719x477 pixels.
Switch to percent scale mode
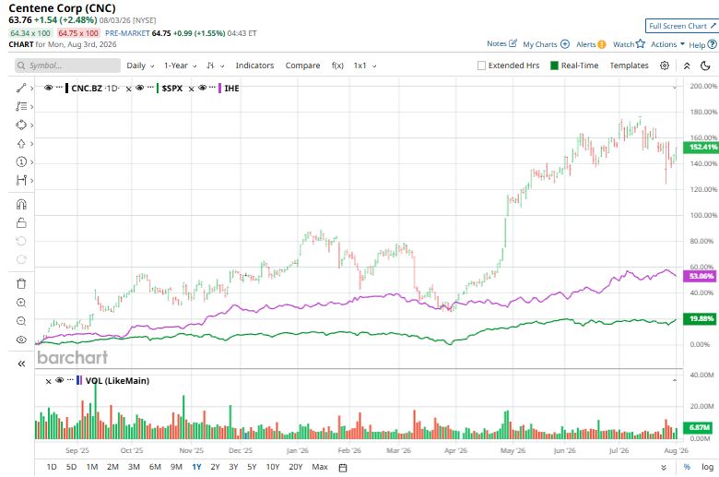coord(687,467)
